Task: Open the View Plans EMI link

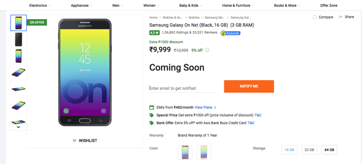Action: coord(203,107)
